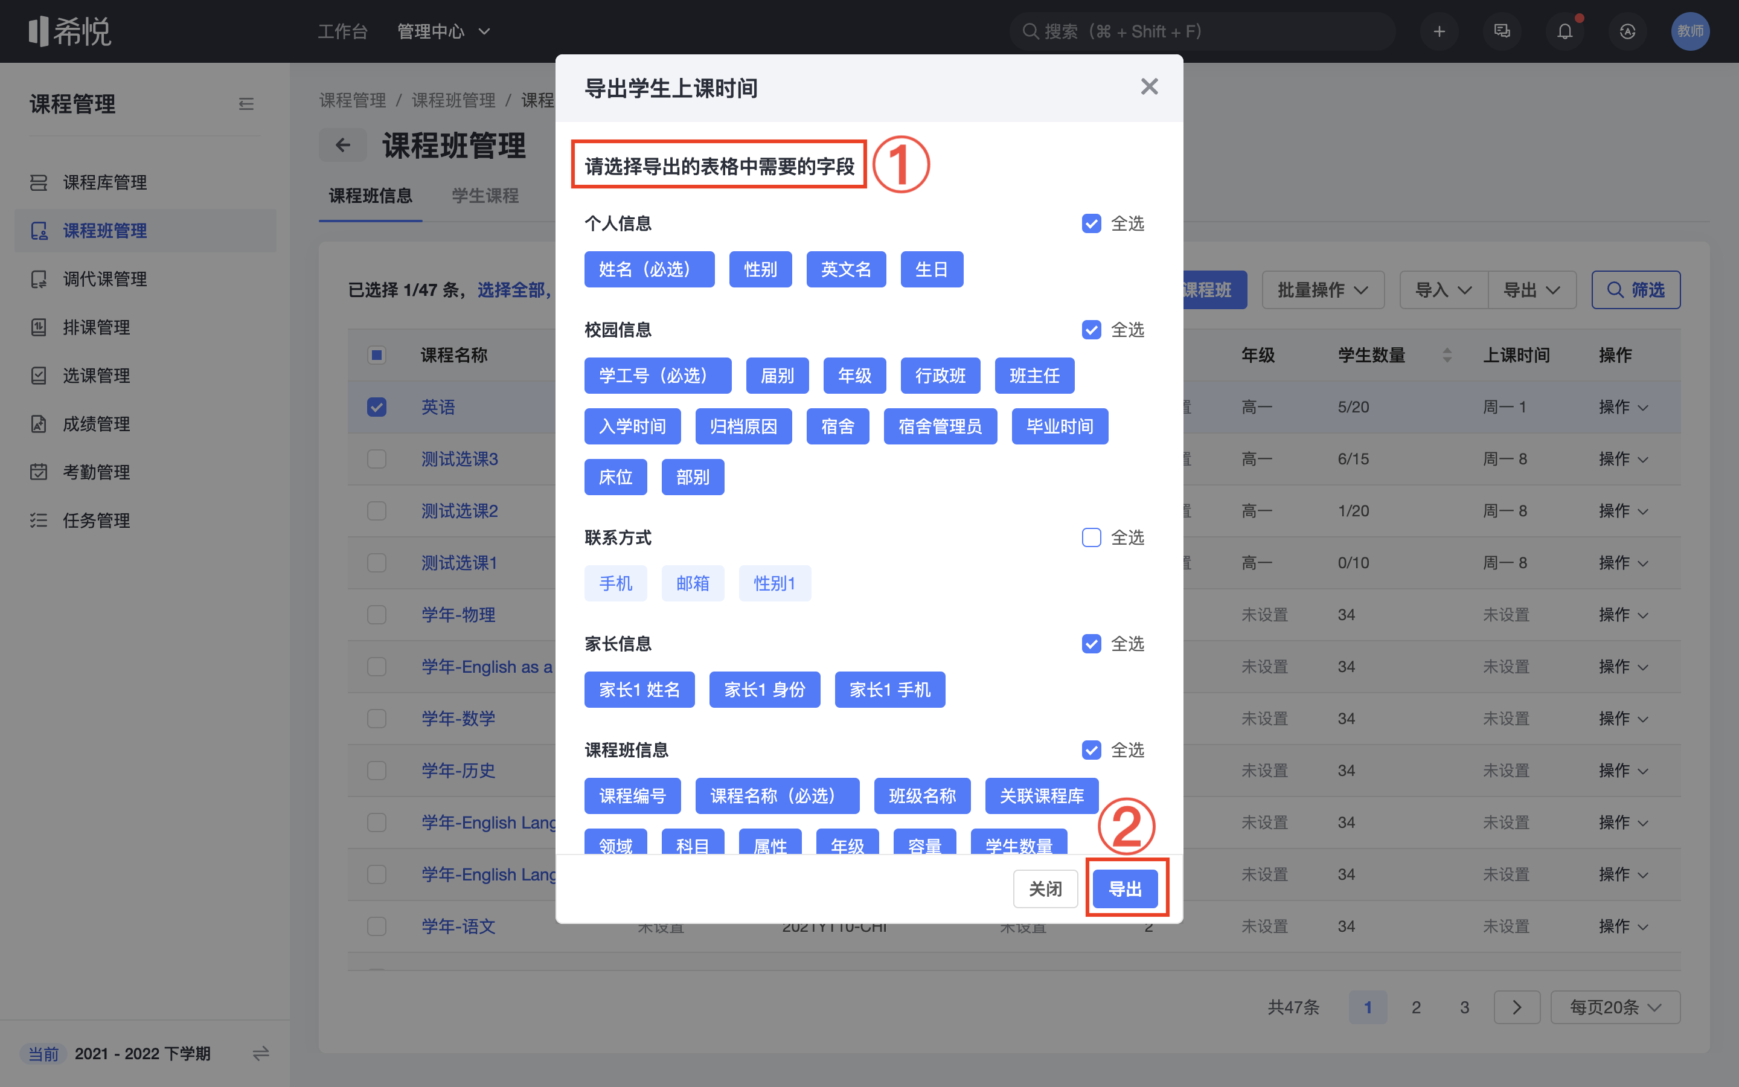Image resolution: width=1739 pixels, height=1087 pixels.
Task: Click the 筛选 button
Action: 1636,290
